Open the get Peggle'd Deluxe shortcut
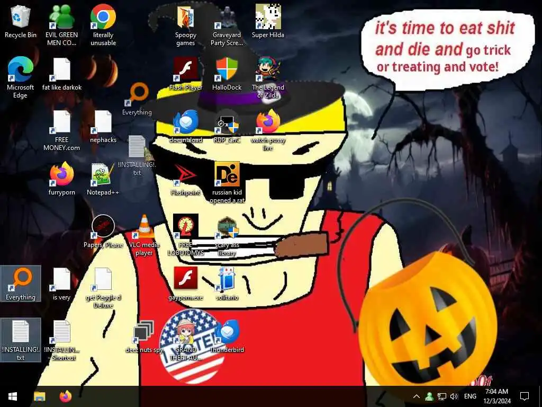Screen dimensions: 542x407 pyautogui.click(x=103, y=288)
